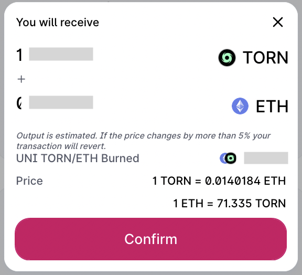Select the ETH token label

(x=272, y=106)
